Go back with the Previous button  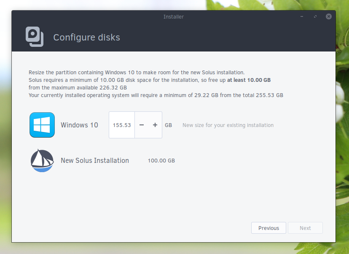268,228
